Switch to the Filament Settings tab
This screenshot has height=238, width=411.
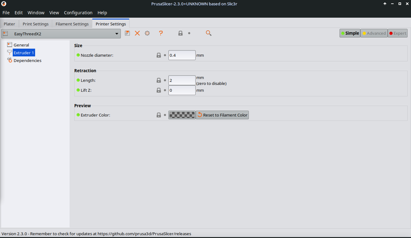pos(72,24)
